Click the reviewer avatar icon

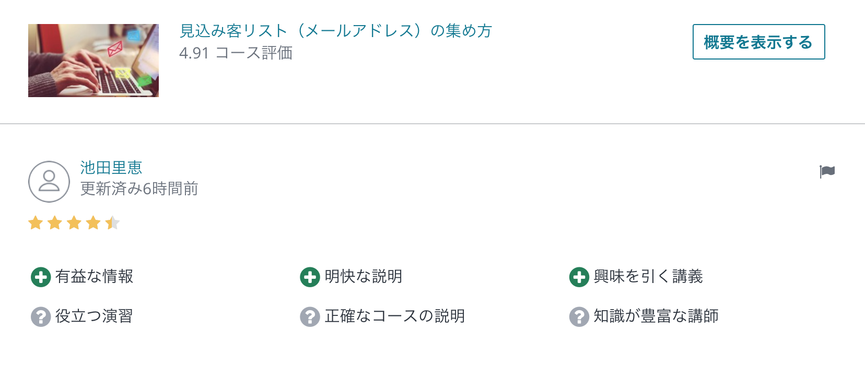[49, 182]
